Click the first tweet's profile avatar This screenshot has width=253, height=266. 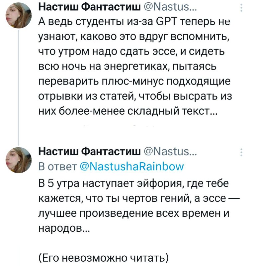(x=18, y=17)
